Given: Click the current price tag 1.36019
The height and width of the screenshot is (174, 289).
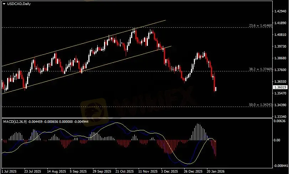Looking at the screenshot, I should pyautogui.click(x=280, y=87).
